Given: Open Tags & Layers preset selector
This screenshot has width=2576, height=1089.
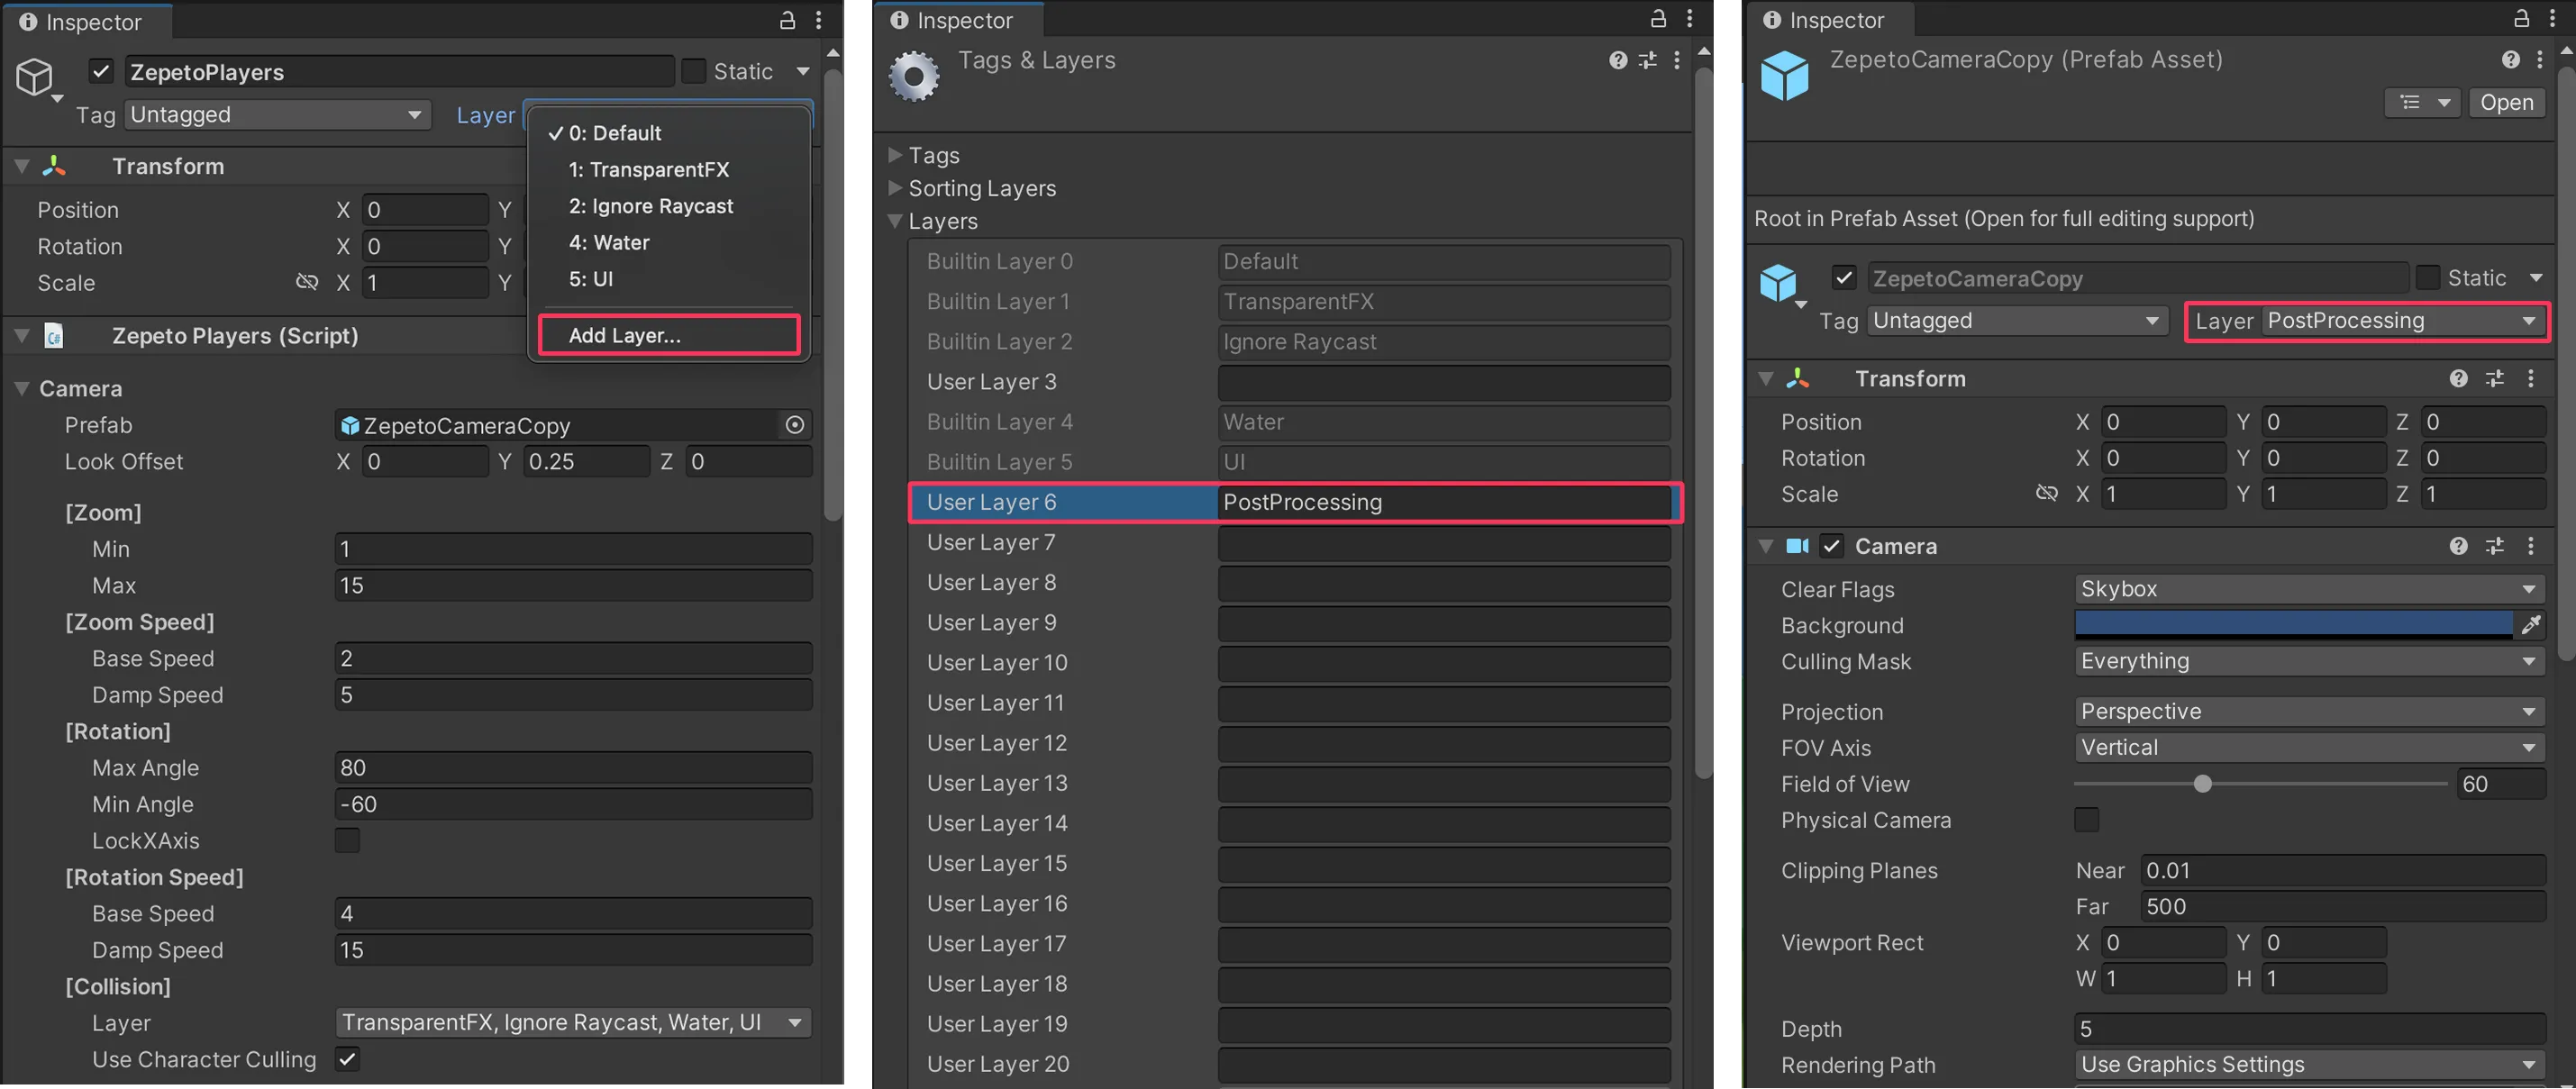Looking at the screenshot, I should [1648, 60].
